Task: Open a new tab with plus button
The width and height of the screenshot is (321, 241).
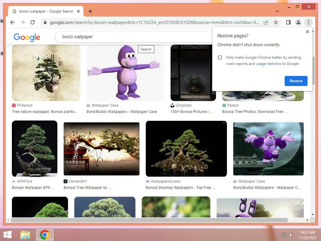Action: coord(90,12)
